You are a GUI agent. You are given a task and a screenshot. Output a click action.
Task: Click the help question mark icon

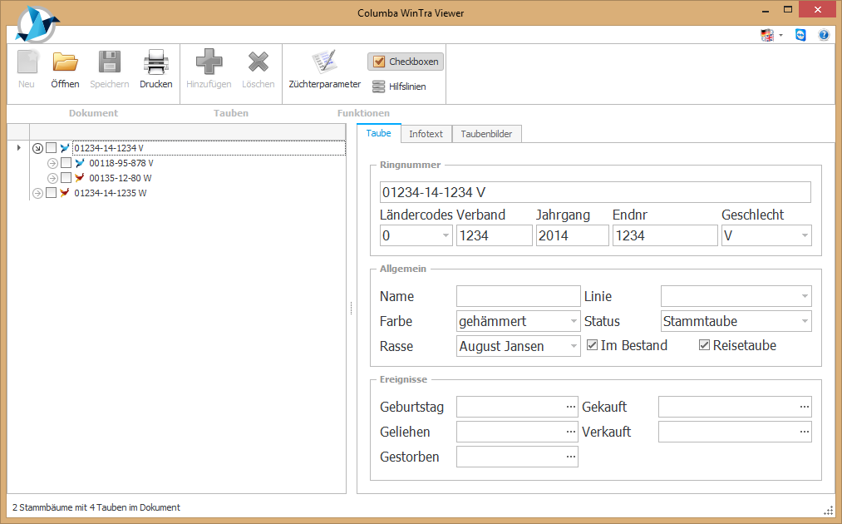pyautogui.click(x=824, y=35)
